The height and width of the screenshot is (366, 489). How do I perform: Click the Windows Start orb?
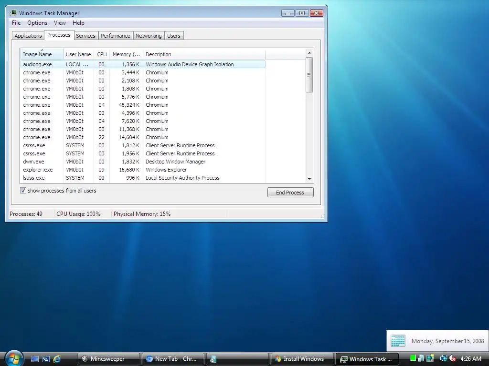click(14, 358)
